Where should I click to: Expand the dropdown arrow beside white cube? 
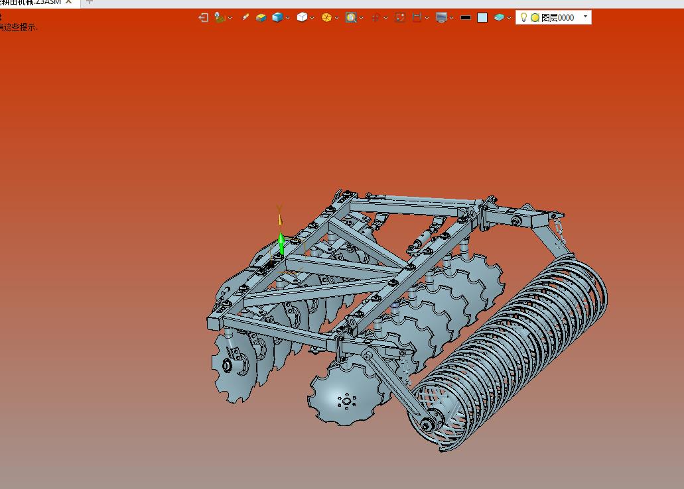(x=312, y=19)
